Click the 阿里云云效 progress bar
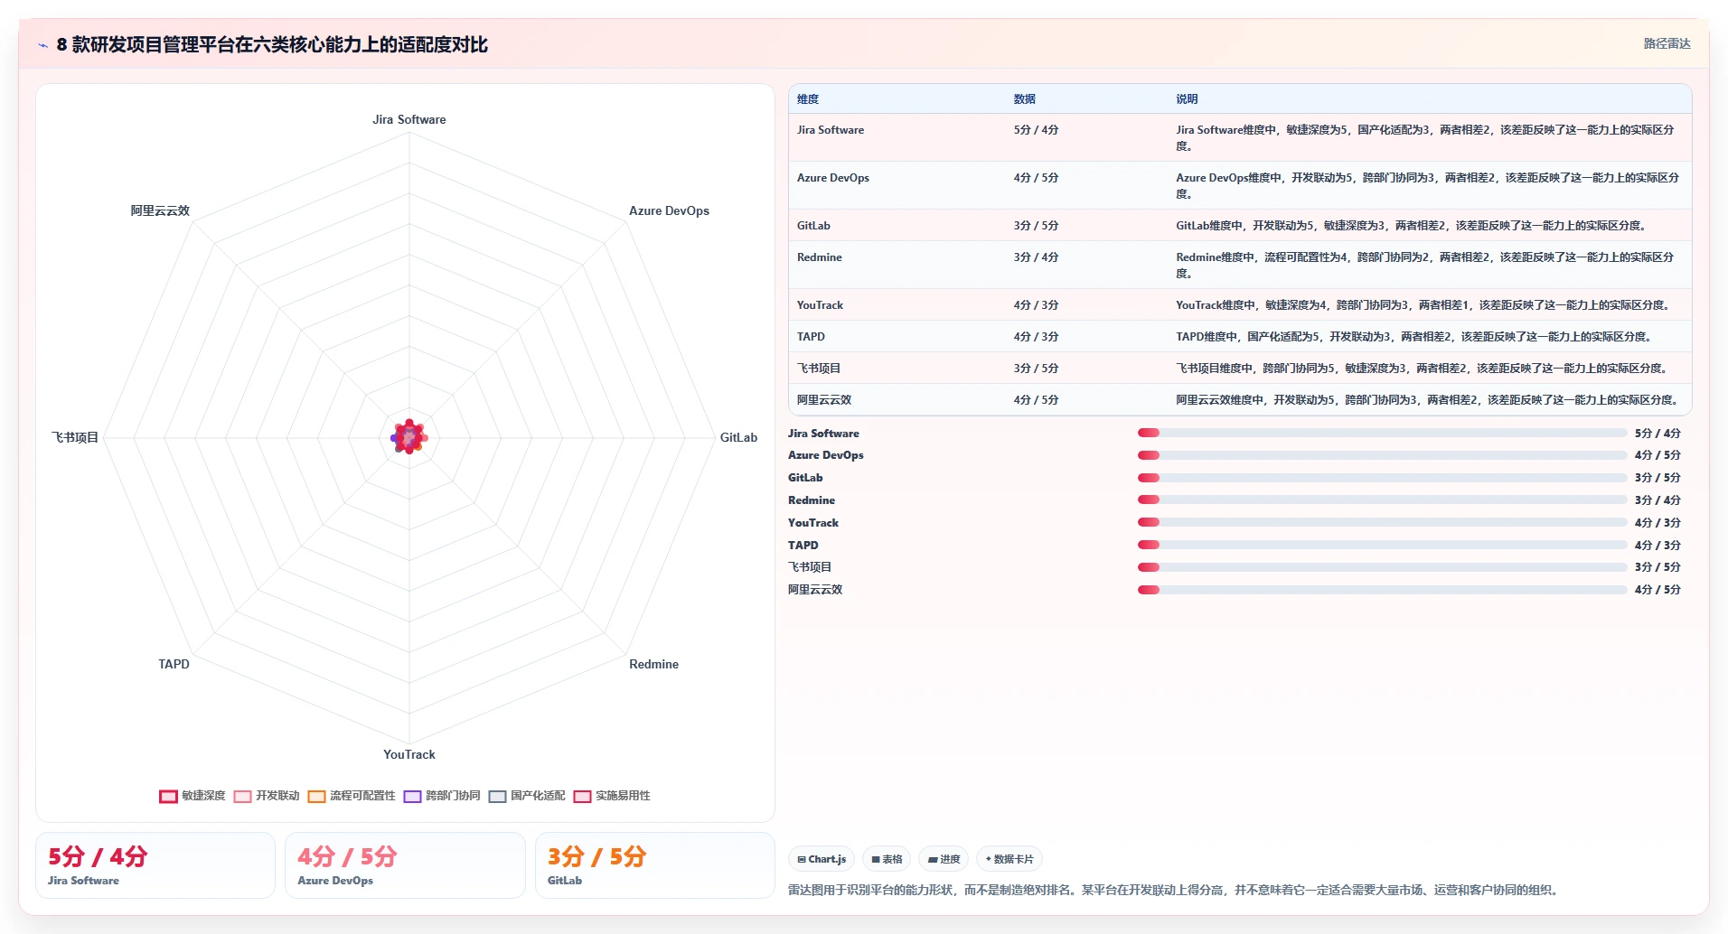 point(1382,590)
